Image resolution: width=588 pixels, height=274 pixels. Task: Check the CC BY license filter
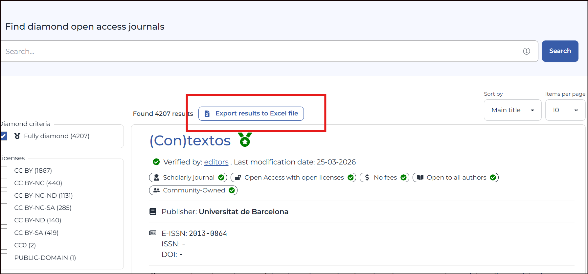[x=4, y=170]
